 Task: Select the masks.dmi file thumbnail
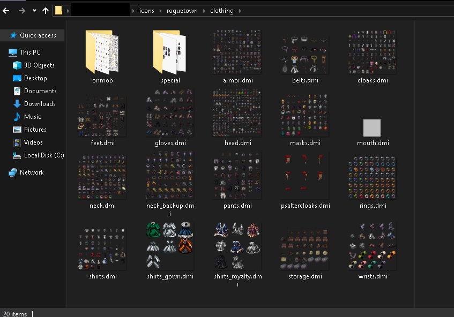click(304, 115)
